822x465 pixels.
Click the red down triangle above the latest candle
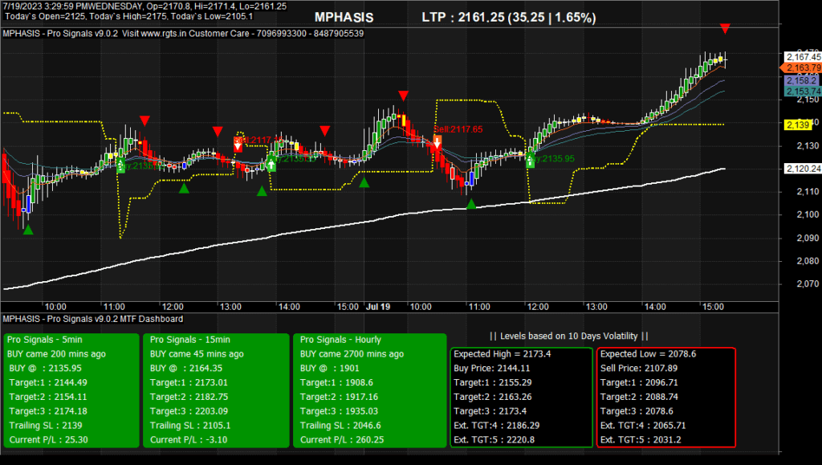pos(725,28)
